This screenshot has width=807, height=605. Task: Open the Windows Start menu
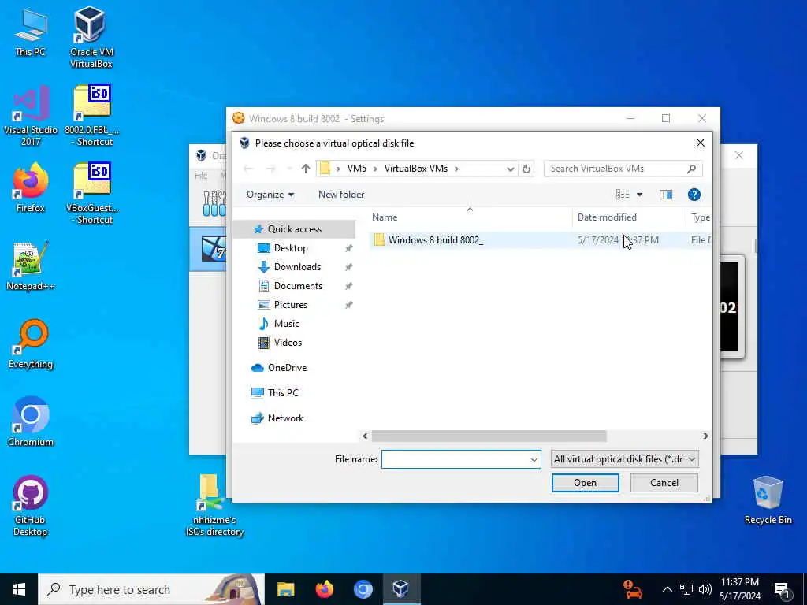tap(19, 589)
